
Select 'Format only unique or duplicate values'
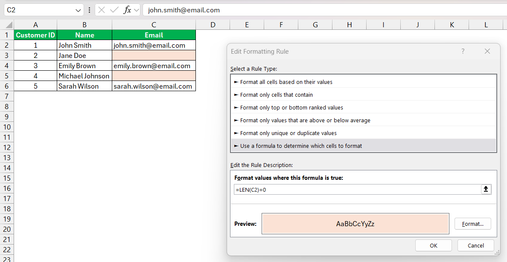[x=364, y=133]
